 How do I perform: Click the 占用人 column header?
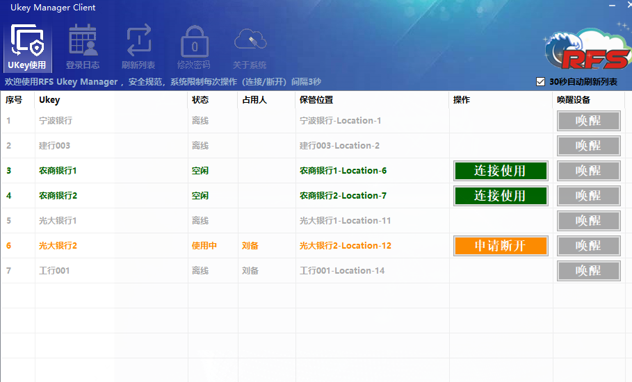266,100
